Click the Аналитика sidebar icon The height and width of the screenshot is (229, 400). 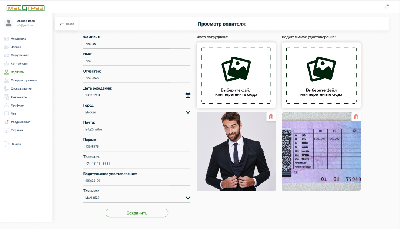(6, 39)
